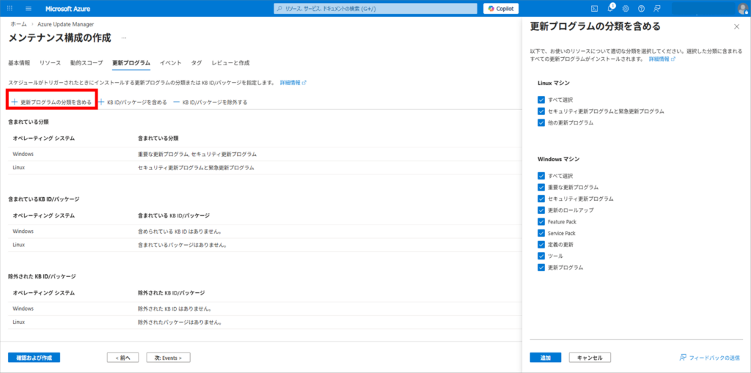Switch to the 基本情報 tab
751x373 pixels.
point(19,63)
